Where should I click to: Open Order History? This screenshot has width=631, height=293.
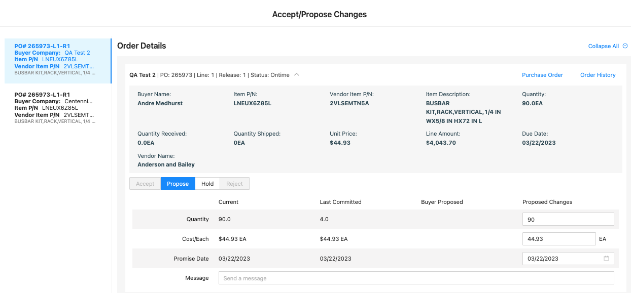click(598, 75)
